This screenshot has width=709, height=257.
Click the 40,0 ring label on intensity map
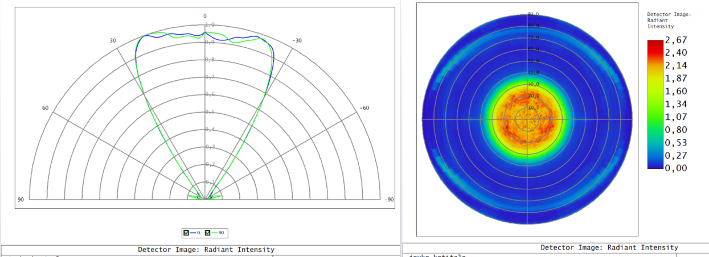(533, 73)
